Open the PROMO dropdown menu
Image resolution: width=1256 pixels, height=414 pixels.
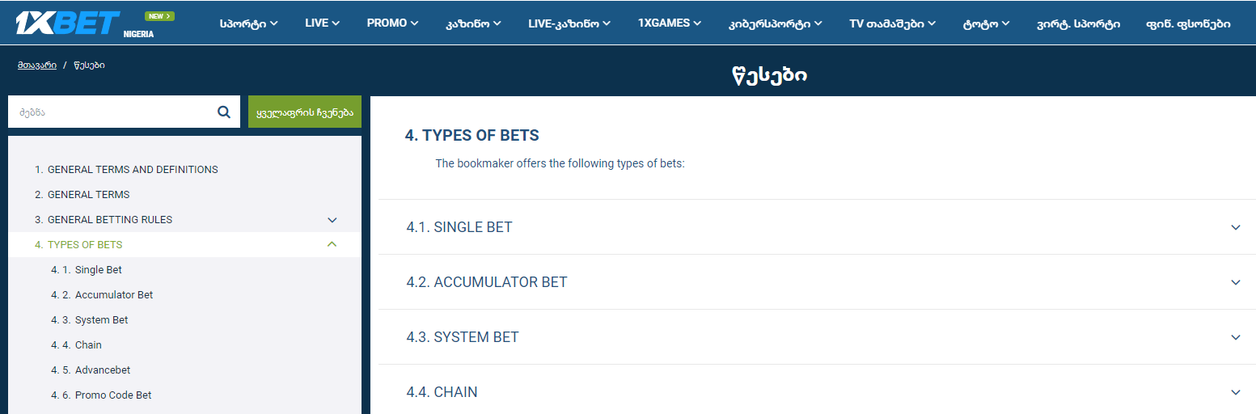(392, 23)
